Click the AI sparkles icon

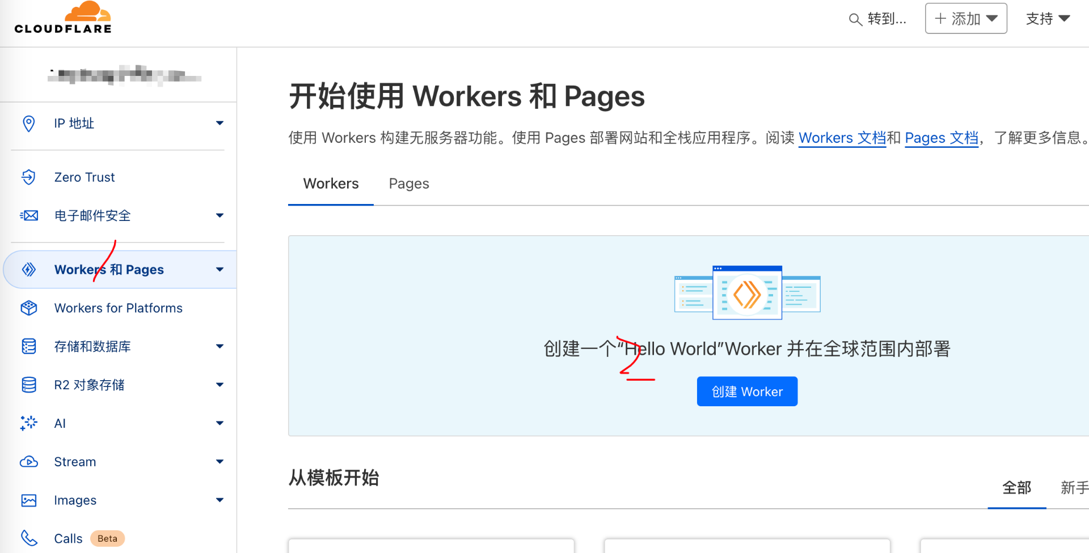coord(28,423)
